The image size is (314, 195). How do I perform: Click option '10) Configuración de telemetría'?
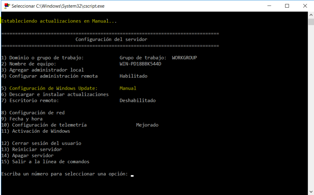(44, 125)
